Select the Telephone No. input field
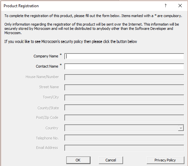 [124, 138]
